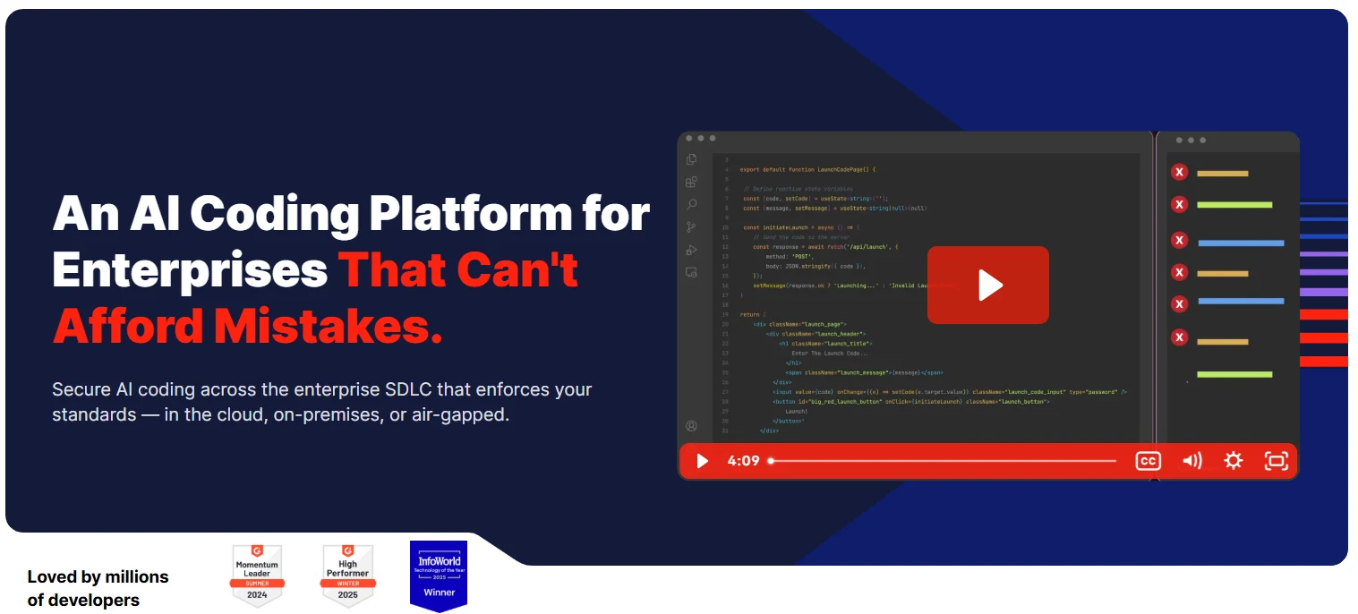Open the video settings gear
Image resolution: width=1358 pixels, height=614 pixels.
(1234, 461)
